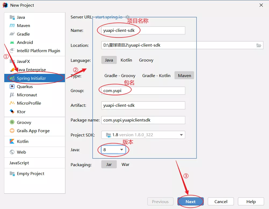Click the Grails App Forge icon
This screenshot has width=269, height=209.
point(12,131)
